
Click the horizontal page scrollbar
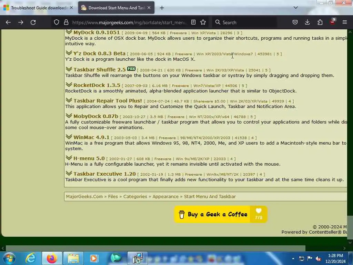click(155, 248)
